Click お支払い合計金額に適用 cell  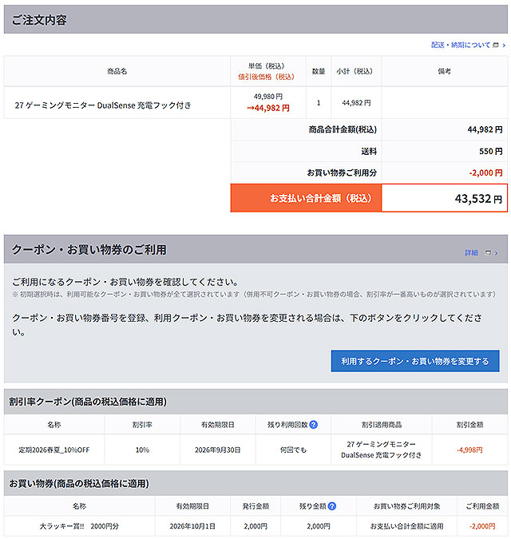[406, 526]
